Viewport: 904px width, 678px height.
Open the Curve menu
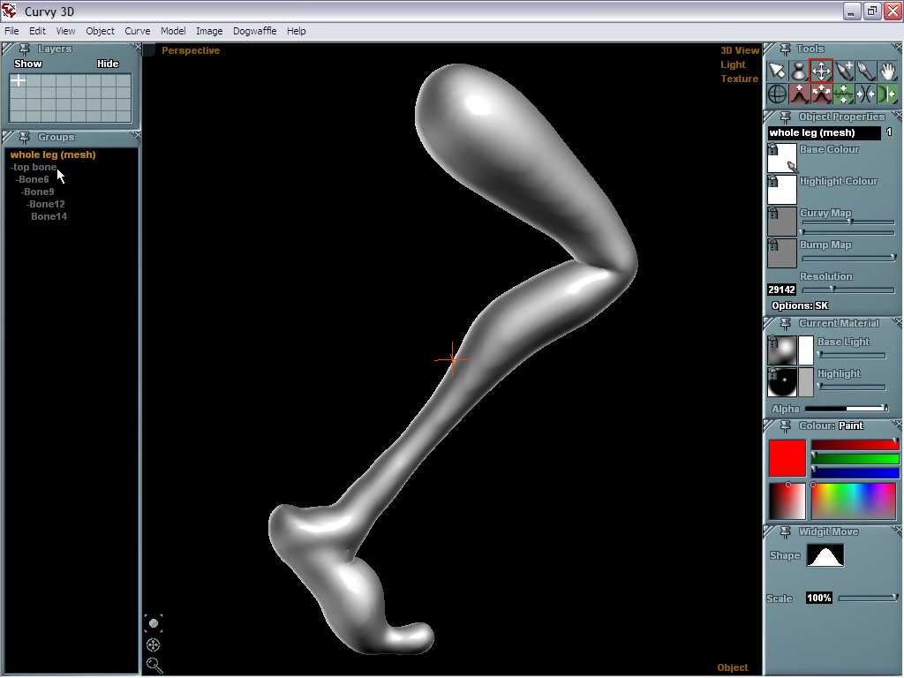pos(137,31)
